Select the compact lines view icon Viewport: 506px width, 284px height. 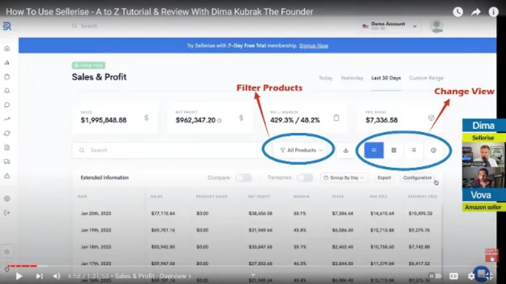pos(414,150)
